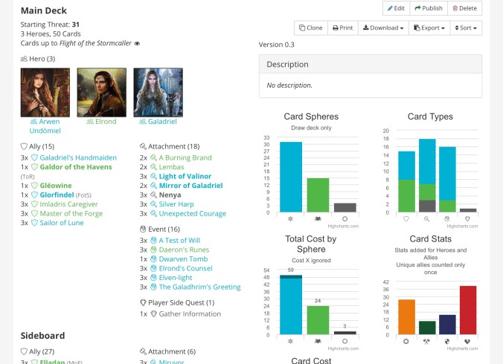Click the sphere icon beside Nenya attachment
The image size is (503, 364).
coord(153,194)
